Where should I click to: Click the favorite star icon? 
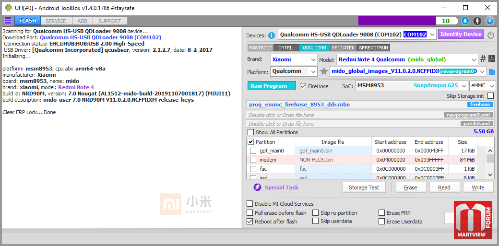[324, 71]
